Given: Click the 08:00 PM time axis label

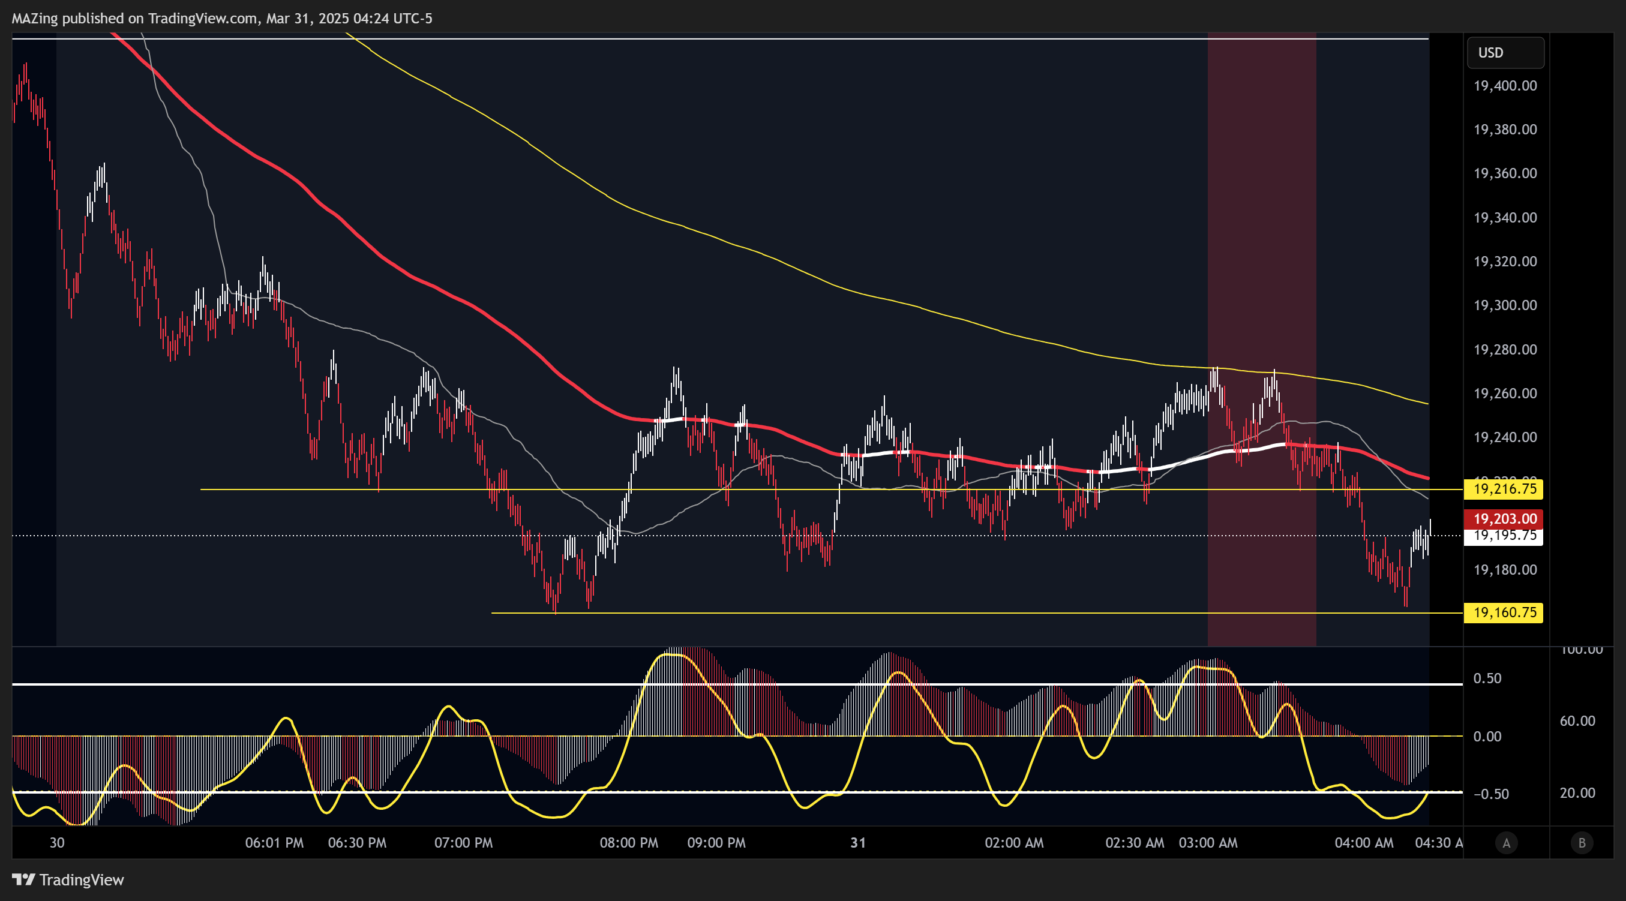Looking at the screenshot, I should click(629, 843).
